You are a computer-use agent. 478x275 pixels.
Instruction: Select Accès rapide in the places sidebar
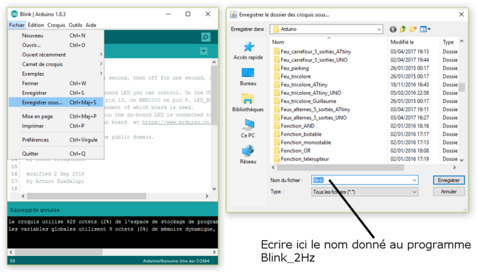(248, 51)
